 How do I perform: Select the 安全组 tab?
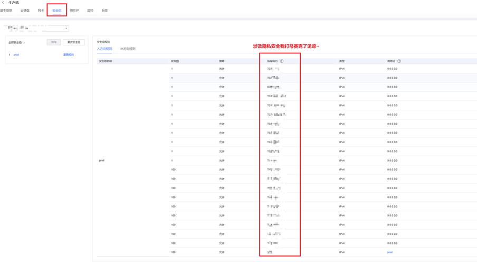57,11
